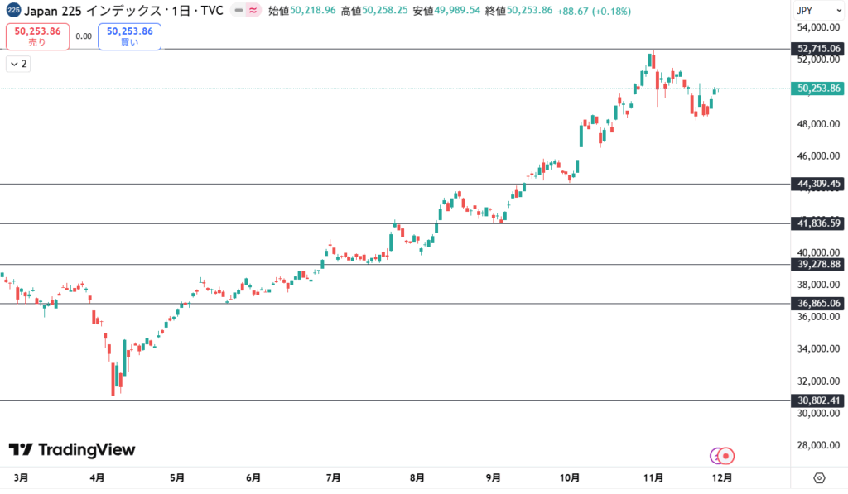
Task: Click the red circle event marker
Action: tap(727, 455)
